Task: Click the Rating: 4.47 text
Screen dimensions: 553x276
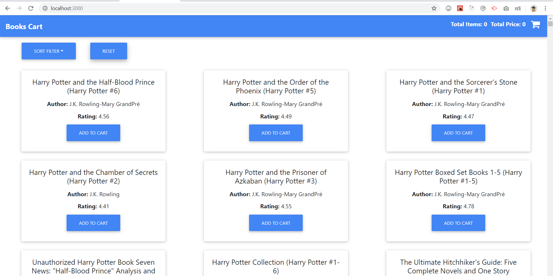Action: coord(458,116)
